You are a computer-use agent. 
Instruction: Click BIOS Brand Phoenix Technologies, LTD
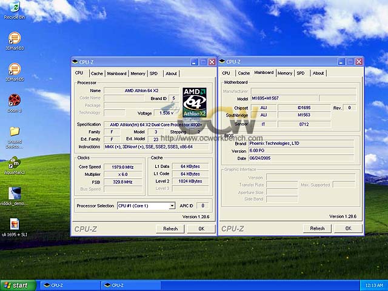(301, 143)
